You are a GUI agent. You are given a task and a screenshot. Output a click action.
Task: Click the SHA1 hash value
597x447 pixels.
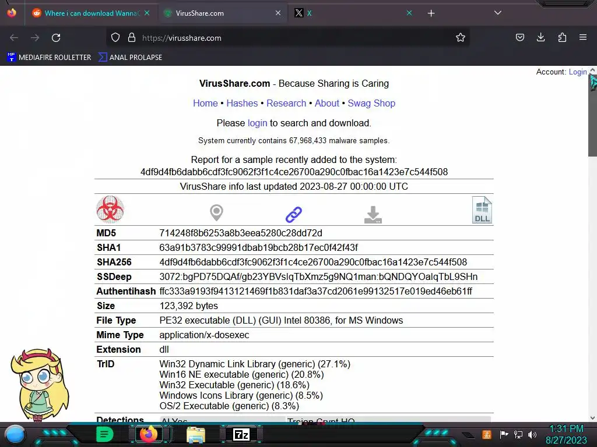pos(258,248)
